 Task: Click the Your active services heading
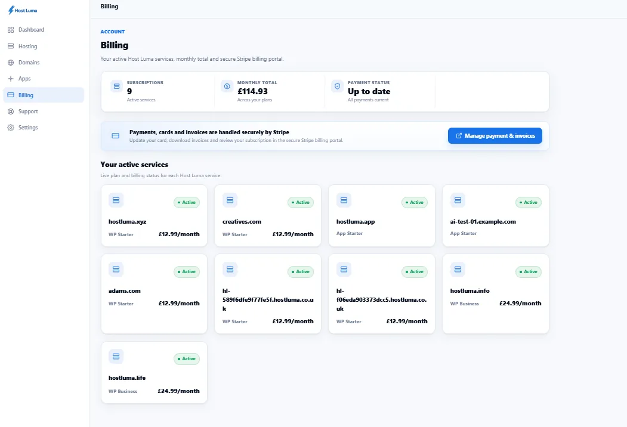(134, 165)
